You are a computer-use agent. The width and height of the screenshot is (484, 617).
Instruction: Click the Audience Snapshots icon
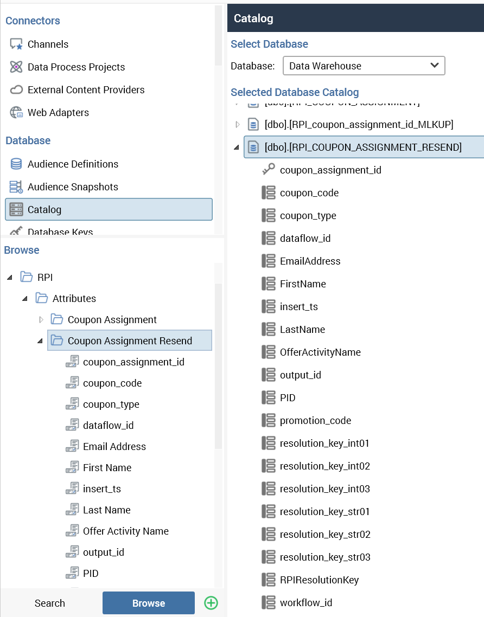[x=16, y=187]
